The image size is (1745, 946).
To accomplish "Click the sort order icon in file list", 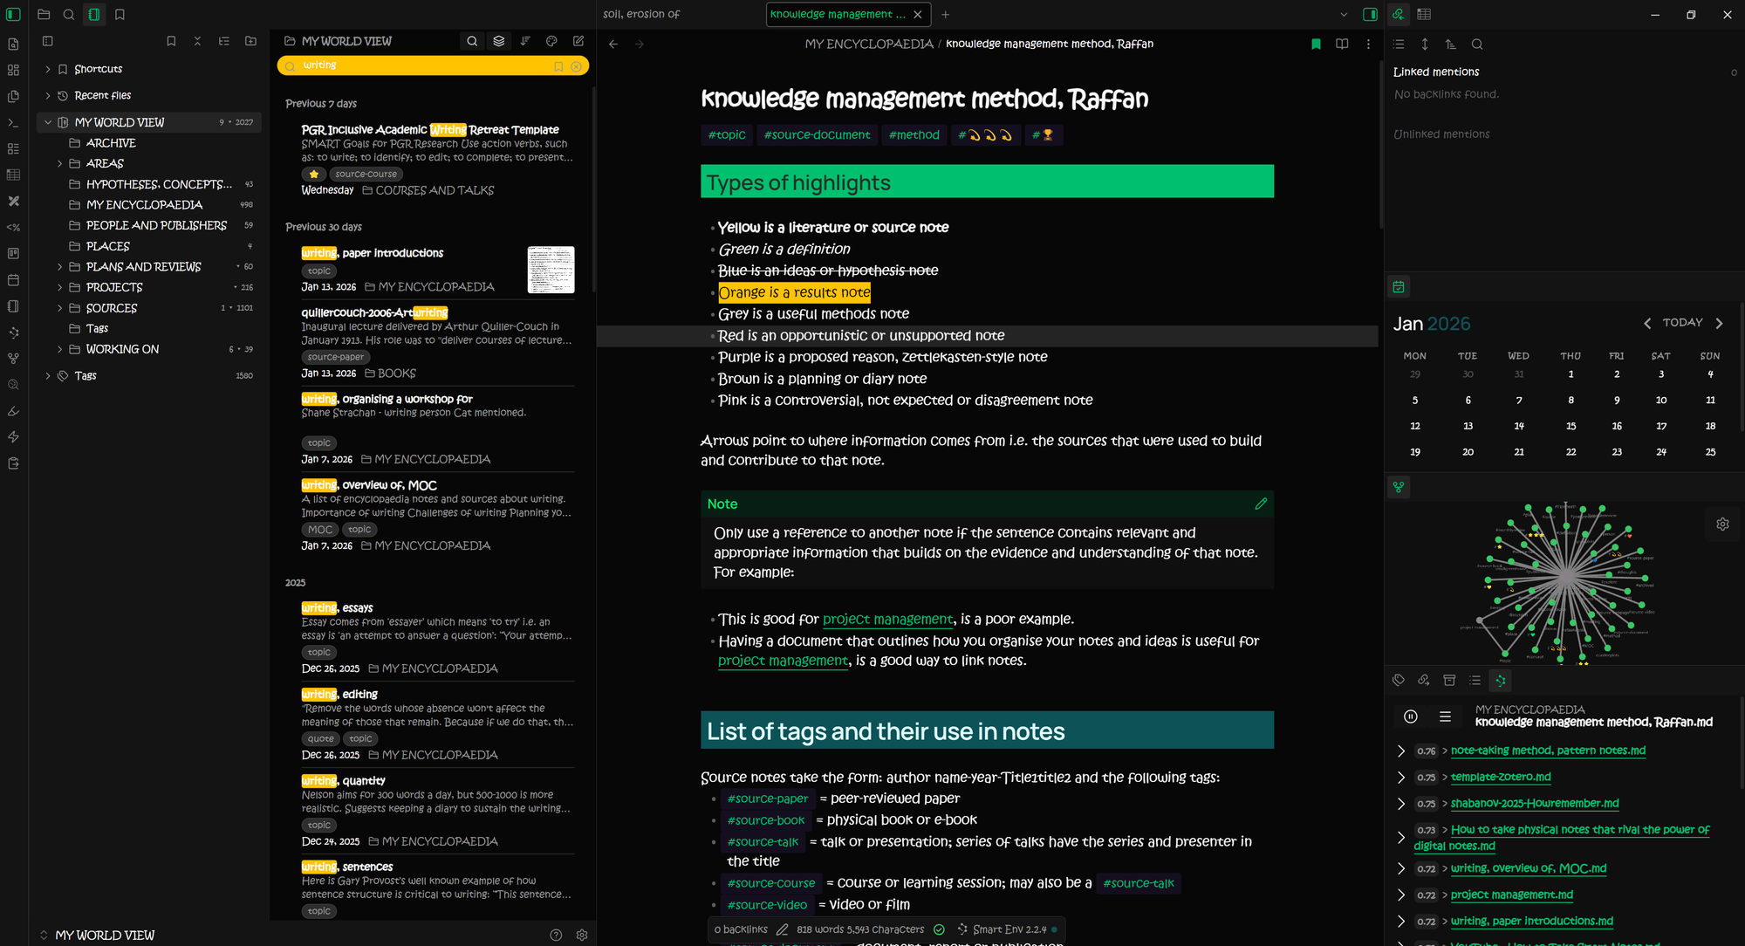I will (525, 41).
